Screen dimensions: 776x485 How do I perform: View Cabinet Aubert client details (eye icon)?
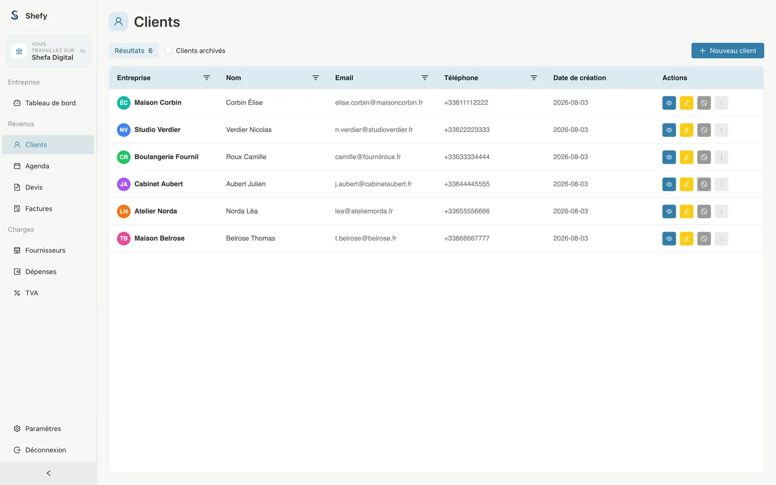tap(669, 185)
